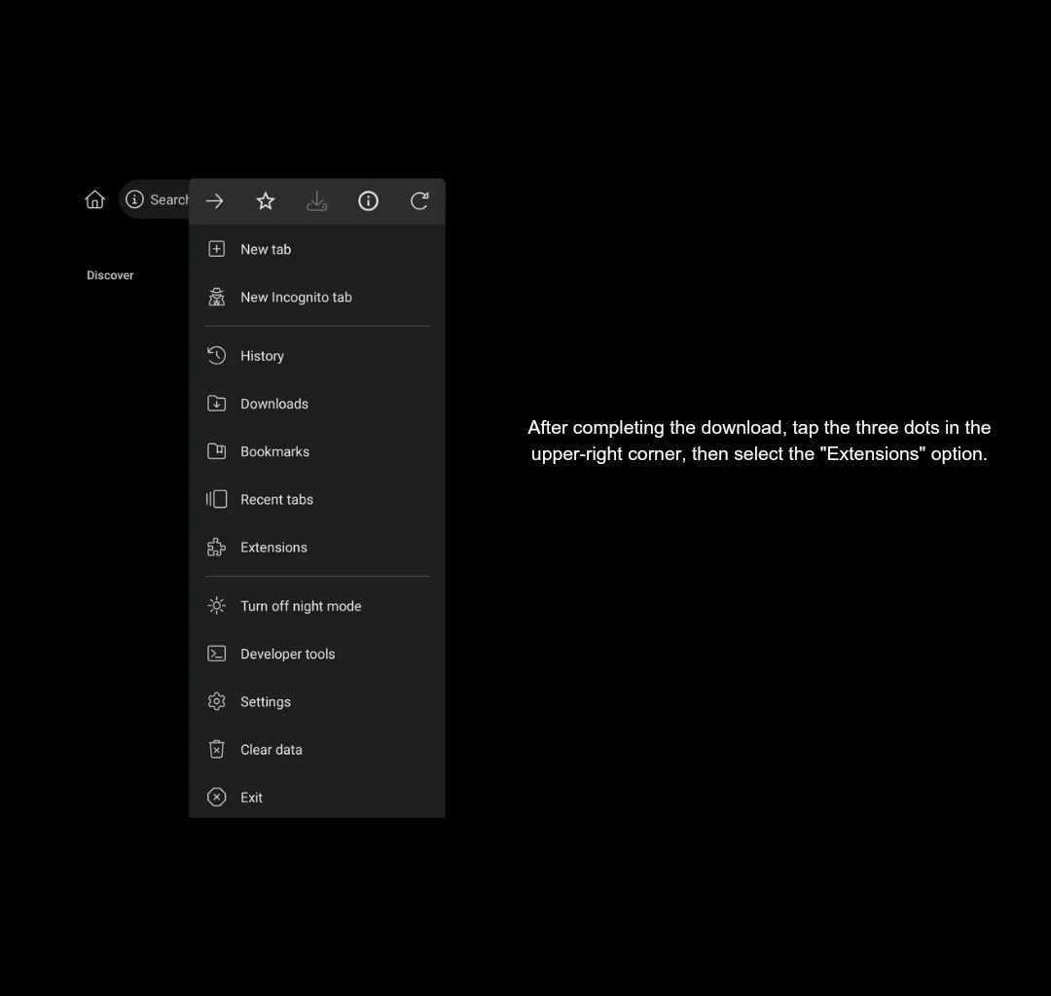Open a New Incognito tab
The height and width of the screenshot is (996, 1051).
click(296, 298)
